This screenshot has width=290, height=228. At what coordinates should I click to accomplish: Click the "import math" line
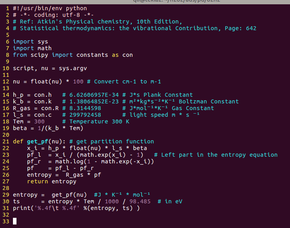32,48
